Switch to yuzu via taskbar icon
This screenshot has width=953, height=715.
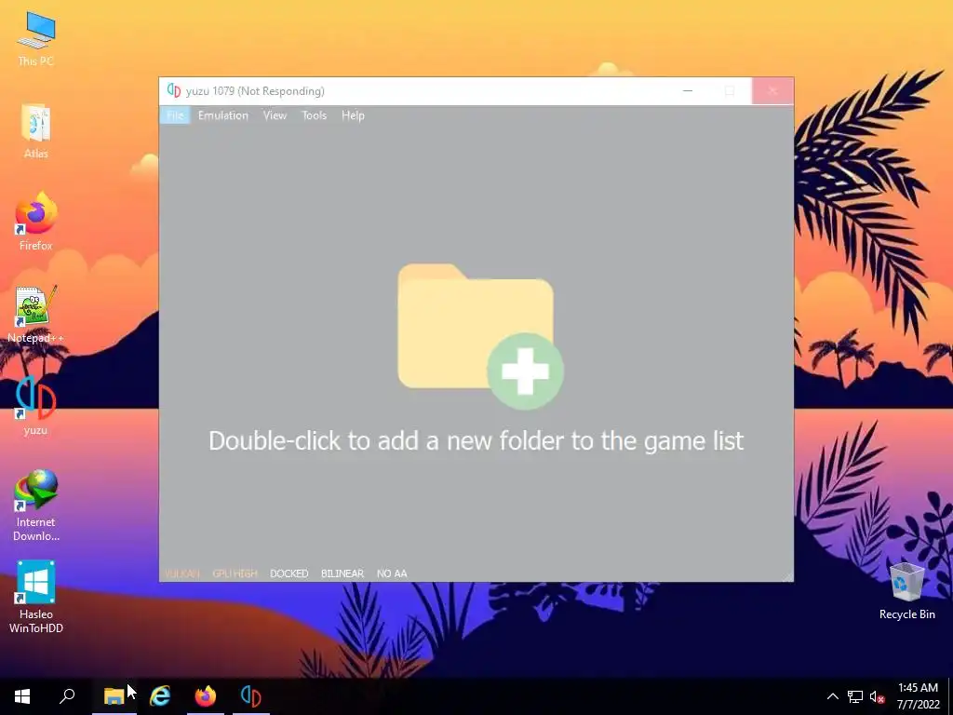[250, 696]
